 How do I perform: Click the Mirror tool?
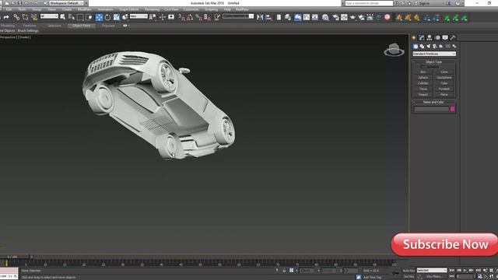[260, 17]
